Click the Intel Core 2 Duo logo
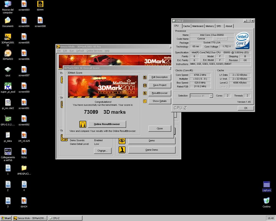 pyautogui.click(x=242, y=40)
